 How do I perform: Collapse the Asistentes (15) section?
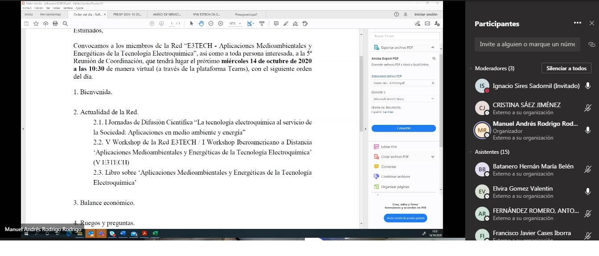471,152
